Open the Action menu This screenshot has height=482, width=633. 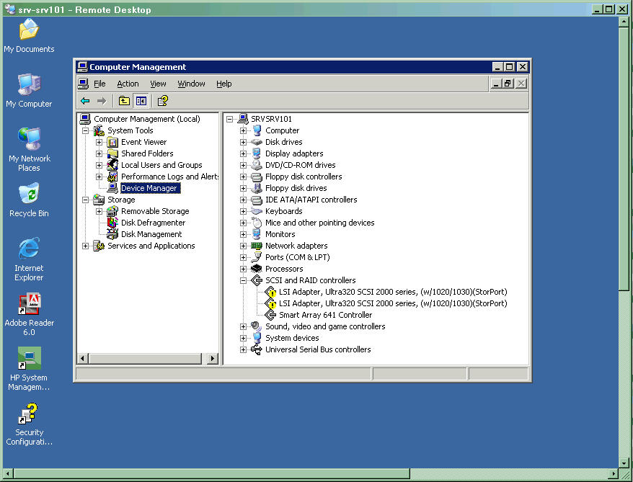click(x=128, y=84)
